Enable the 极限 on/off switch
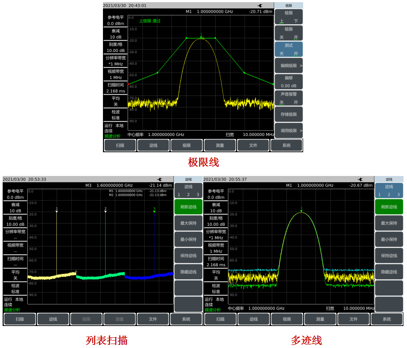407x348 pixels. pos(296,37)
